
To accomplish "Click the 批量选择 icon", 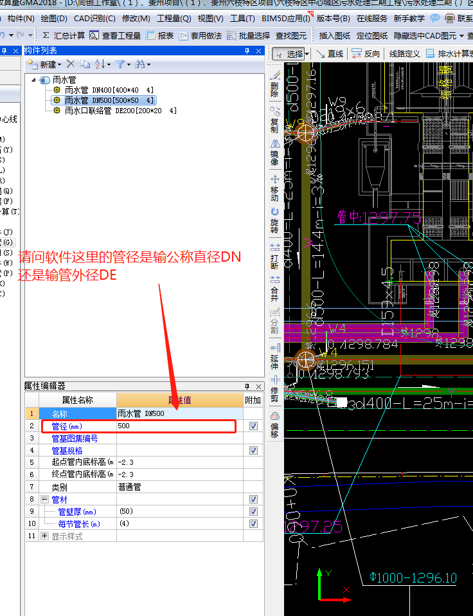I will [231, 36].
